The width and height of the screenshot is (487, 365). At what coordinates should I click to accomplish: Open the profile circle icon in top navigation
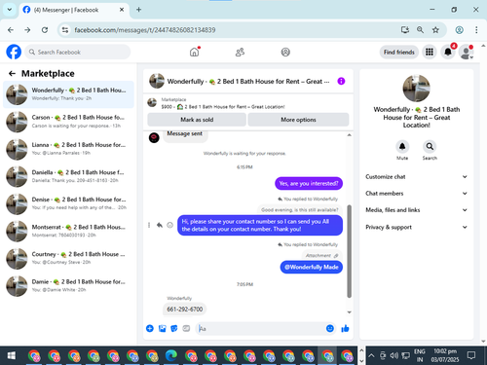coord(285,52)
